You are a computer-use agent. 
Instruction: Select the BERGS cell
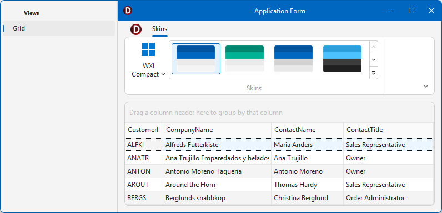click(x=144, y=198)
